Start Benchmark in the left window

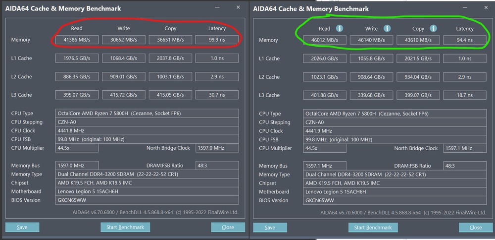(x=125, y=227)
